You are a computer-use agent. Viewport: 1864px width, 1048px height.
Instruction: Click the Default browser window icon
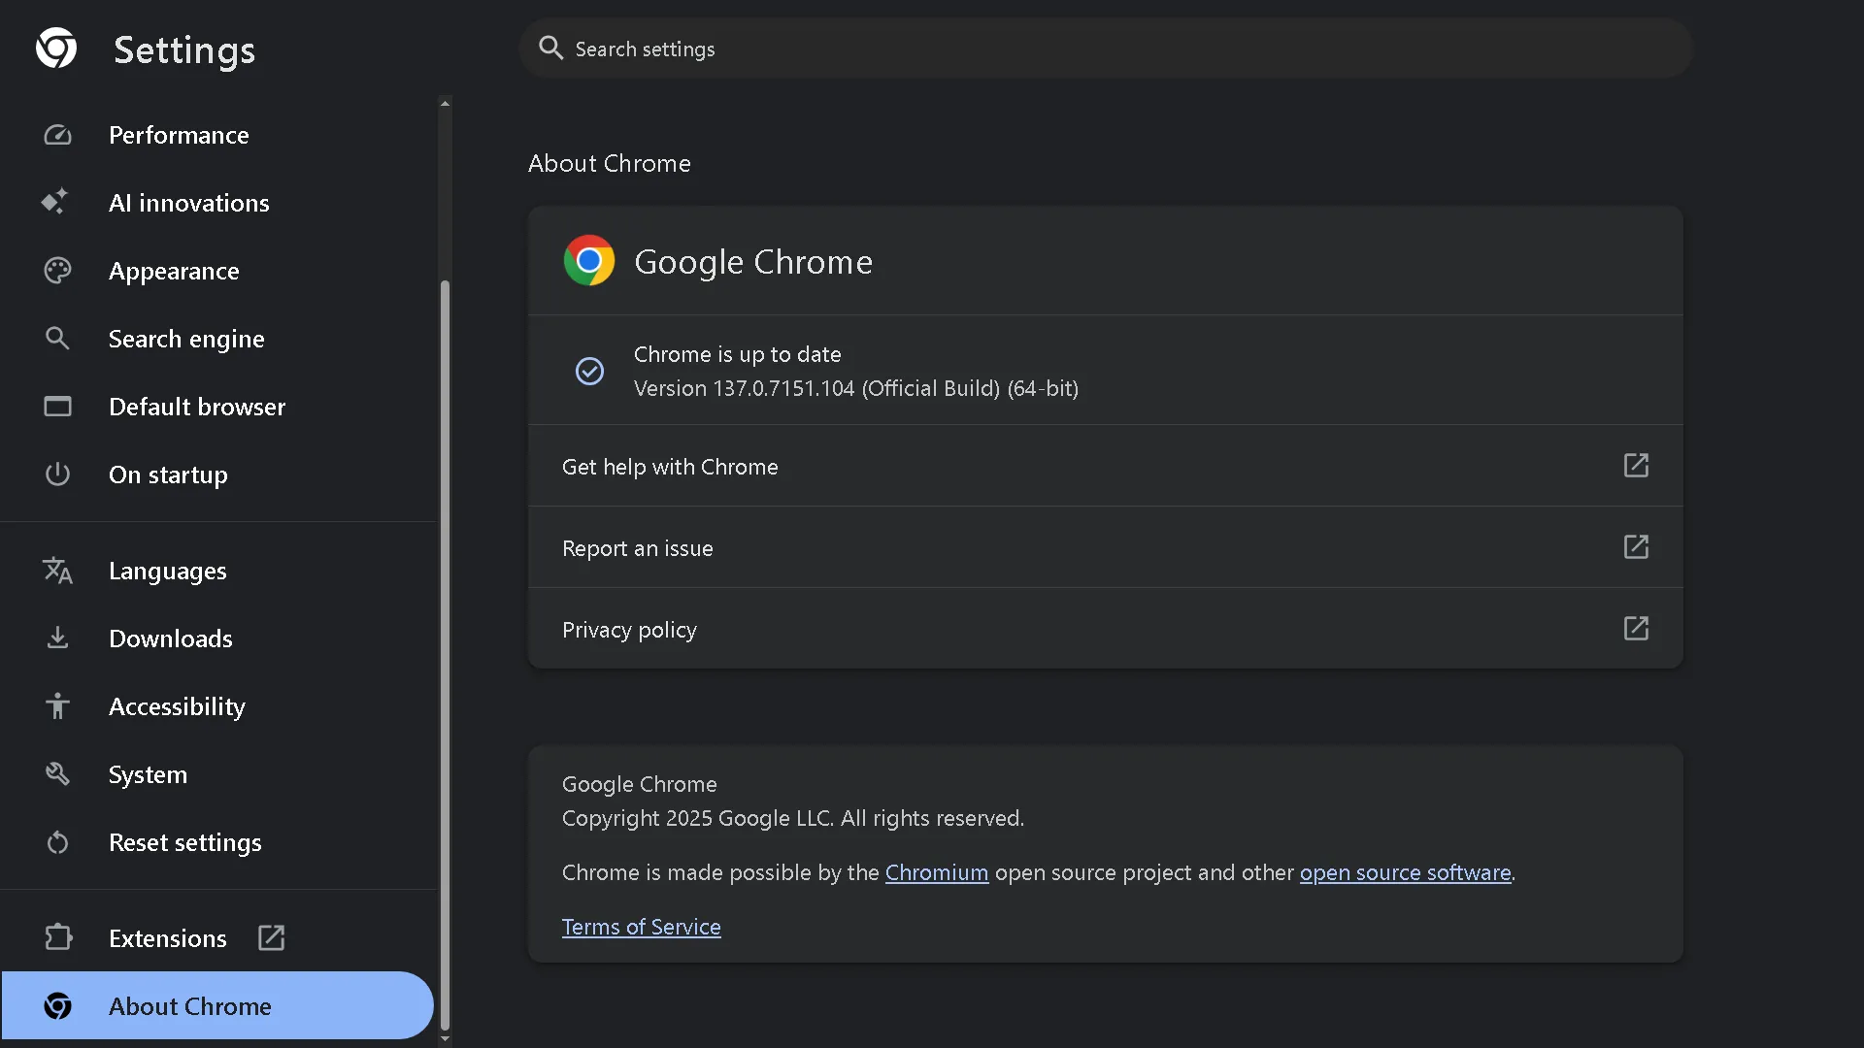click(57, 406)
